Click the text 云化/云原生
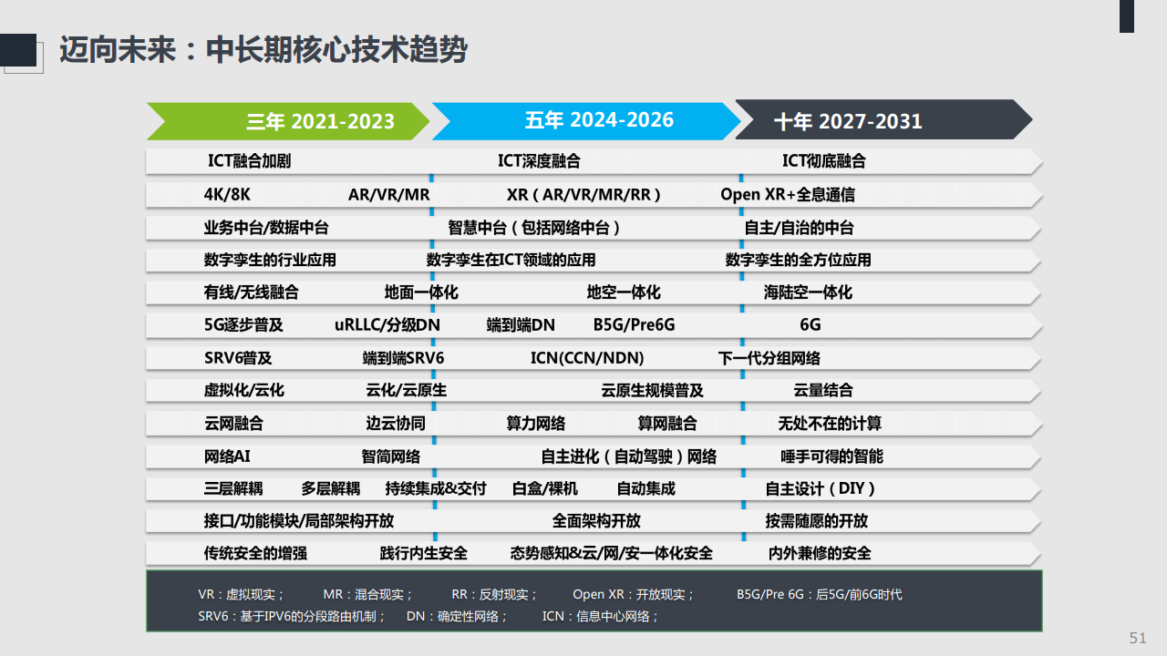1167x656 pixels. coord(407,390)
